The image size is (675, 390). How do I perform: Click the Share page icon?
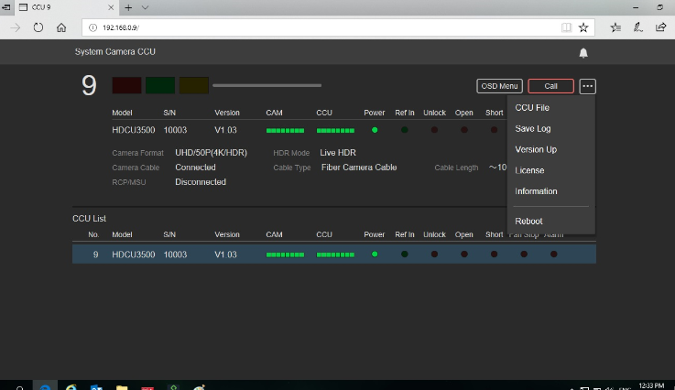click(x=659, y=27)
